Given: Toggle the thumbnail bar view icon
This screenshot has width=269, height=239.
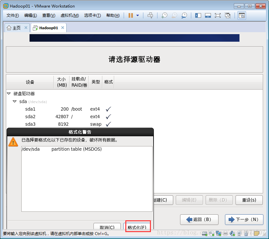Looking at the screenshot, I should (208, 15).
